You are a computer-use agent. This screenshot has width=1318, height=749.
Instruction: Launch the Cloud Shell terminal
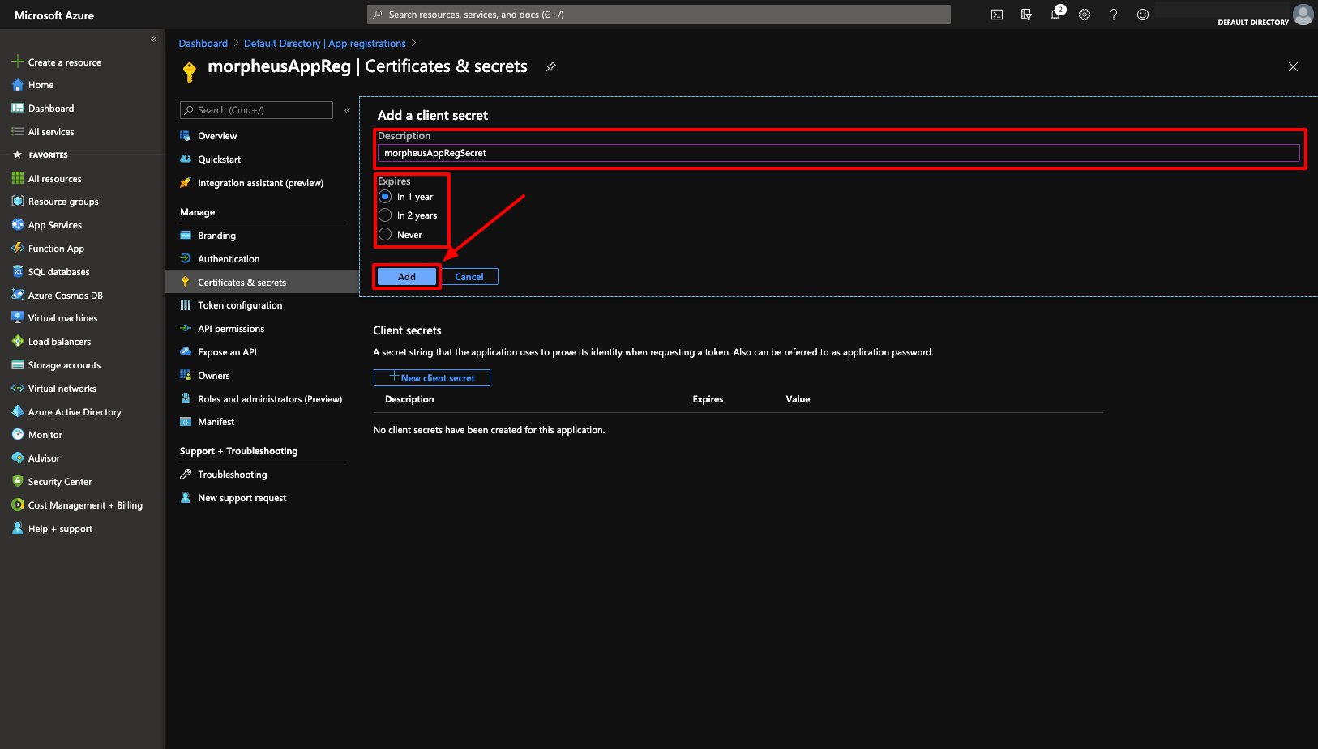[x=996, y=14]
